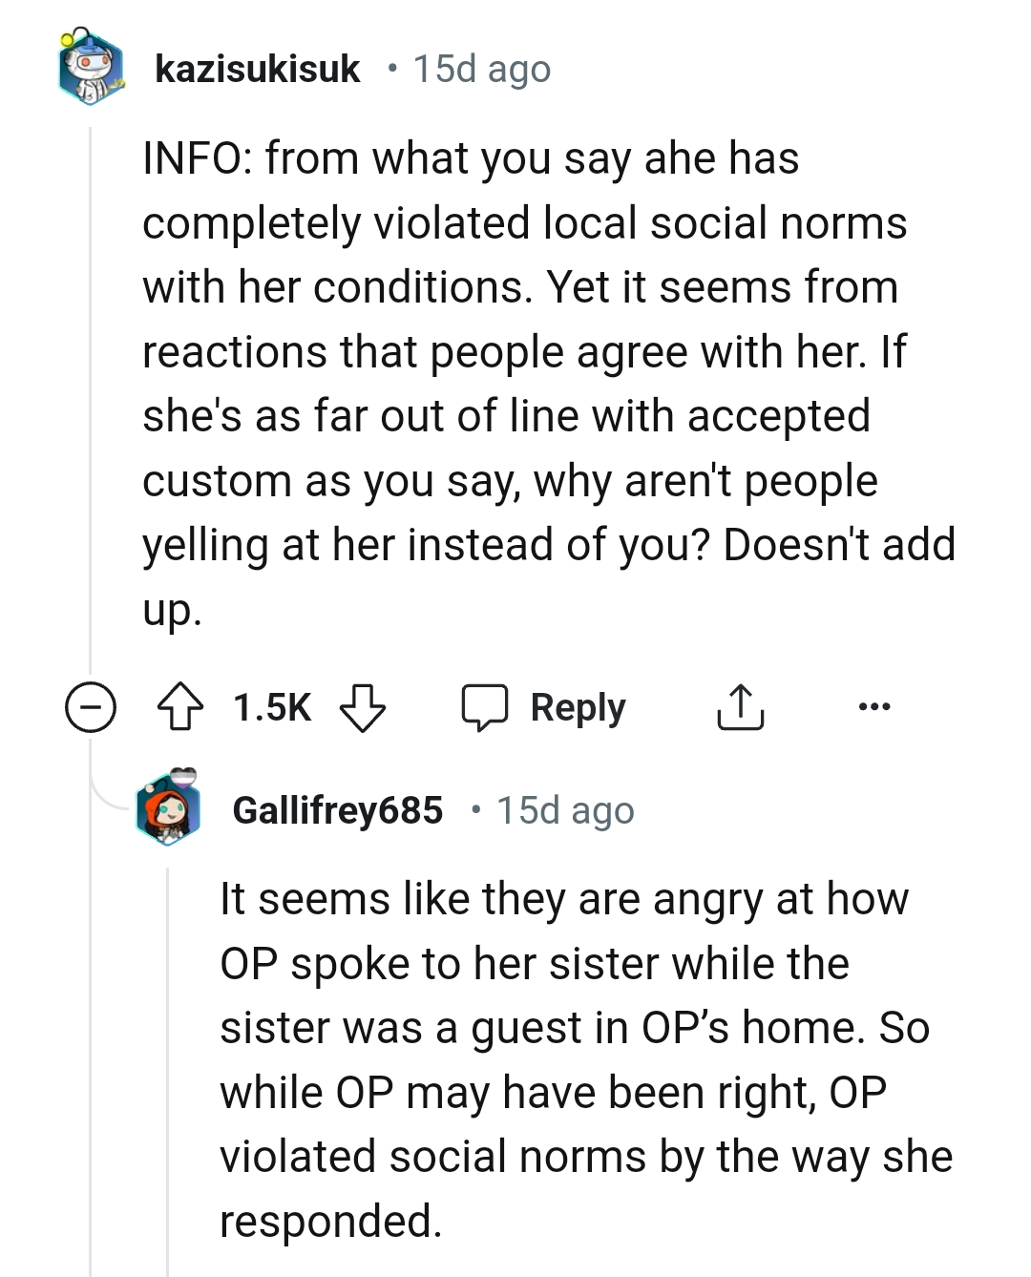Open kazisukisuk's profile

tap(258, 67)
